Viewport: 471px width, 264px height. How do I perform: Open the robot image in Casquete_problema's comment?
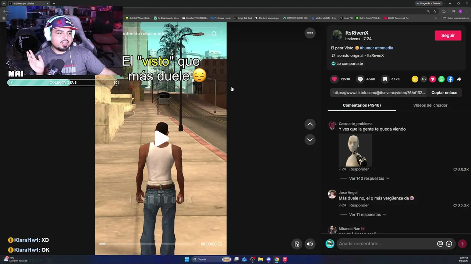355,150
